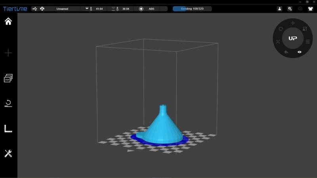Expand the wheel's three-line menu icon
This screenshot has height=178, width=317.
(x=308, y=41)
